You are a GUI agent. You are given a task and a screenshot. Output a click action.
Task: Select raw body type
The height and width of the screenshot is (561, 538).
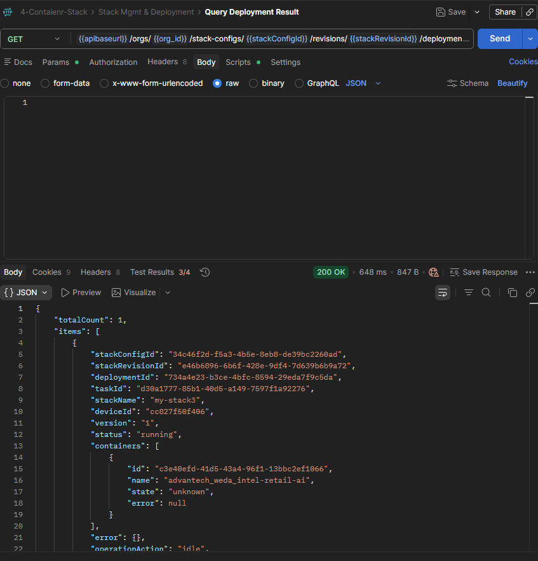217,83
